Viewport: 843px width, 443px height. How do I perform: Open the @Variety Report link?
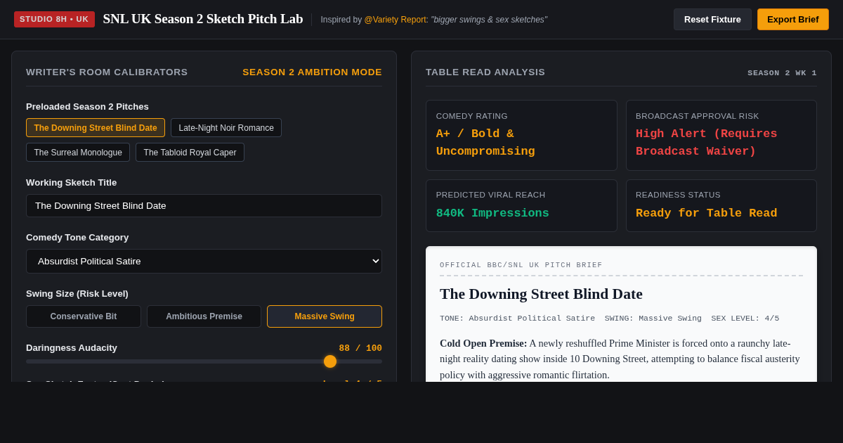[396, 20]
